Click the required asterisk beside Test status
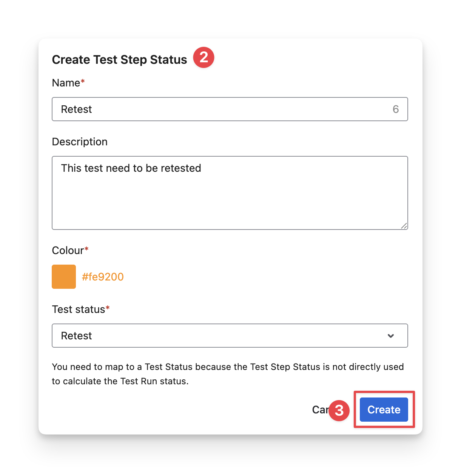The width and height of the screenshot is (461, 473). (x=108, y=308)
